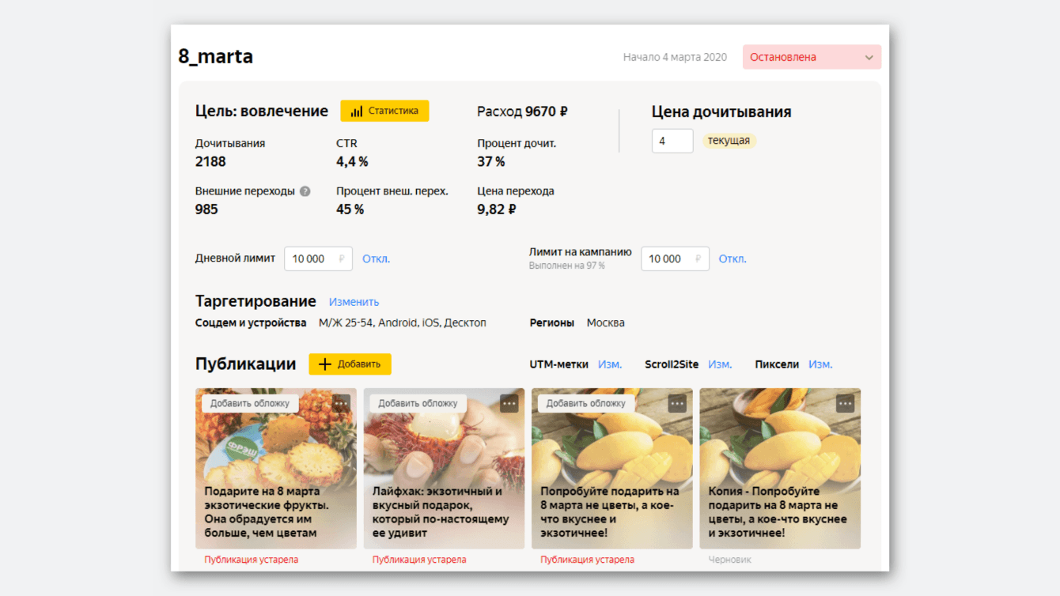1060x596 pixels.
Task: Click the CTR value 4,4 %
Action: coord(352,161)
